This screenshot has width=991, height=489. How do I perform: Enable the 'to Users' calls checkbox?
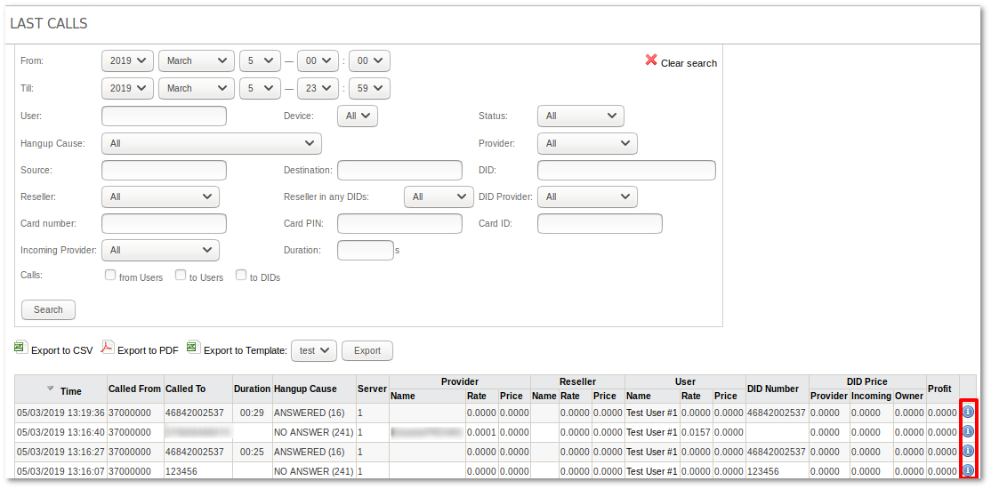[181, 276]
